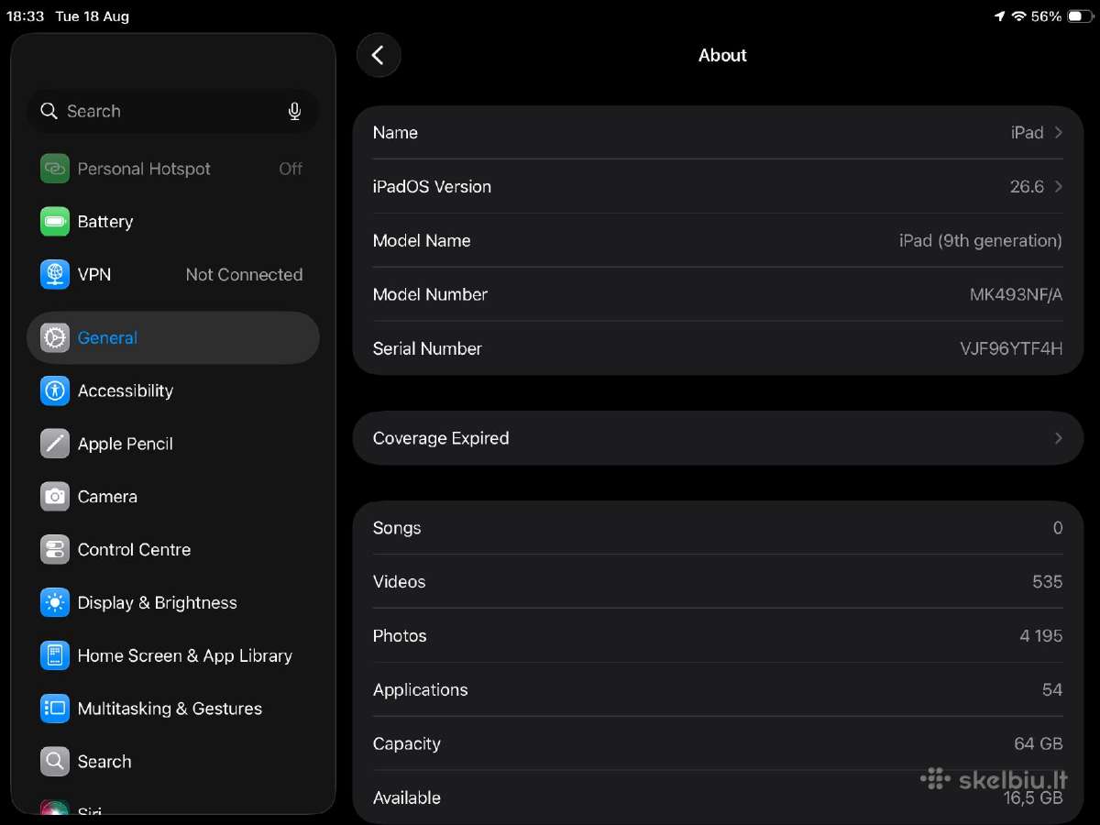1100x825 pixels.
Task: Tap the Multitasking & Gestures icon
Action: coord(55,709)
